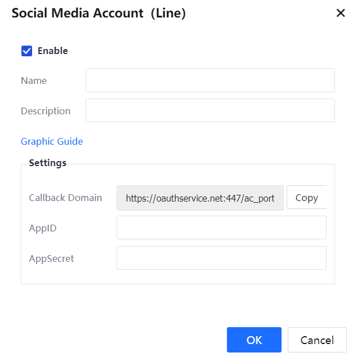Click the Name field label
Screen dimensions: 357x357
click(34, 81)
